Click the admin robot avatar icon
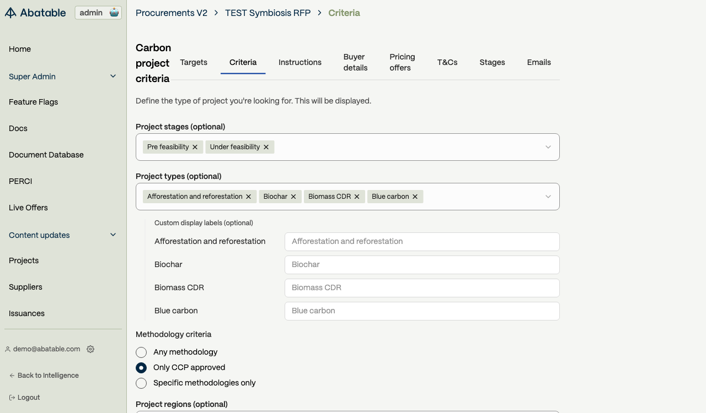706x413 pixels. click(x=114, y=13)
